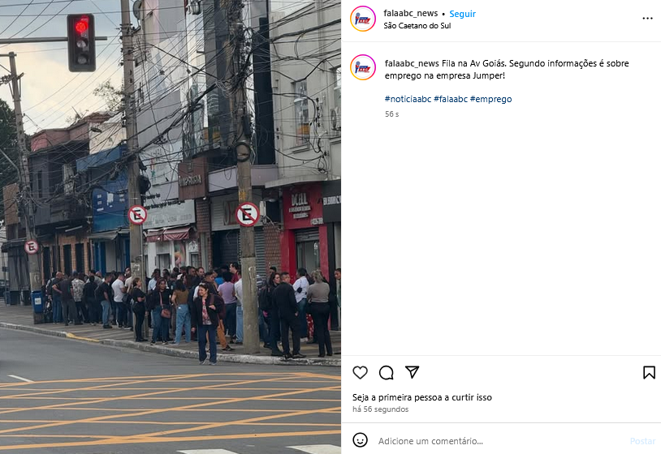Open #emprego hashtag
This screenshot has width=661, height=454.
[x=490, y=99]
